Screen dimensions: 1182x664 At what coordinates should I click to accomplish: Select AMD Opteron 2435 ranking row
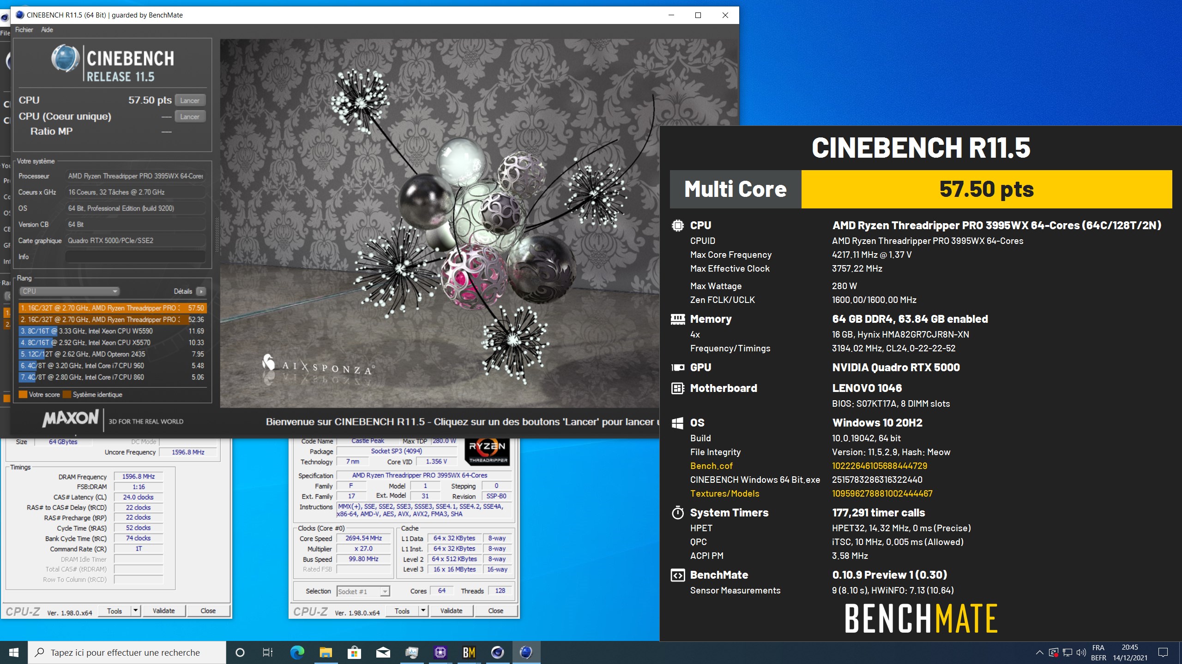coord(112,354)
